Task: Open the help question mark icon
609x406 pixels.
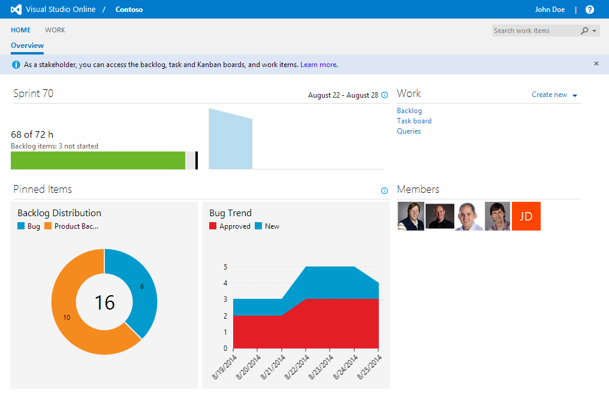Action: click(590, 10)
